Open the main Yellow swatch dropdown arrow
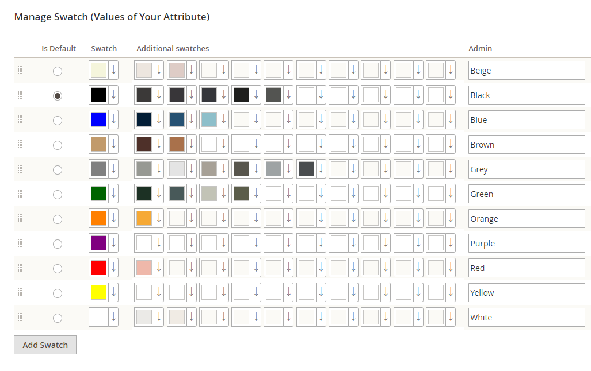591x371 pixels. [113, 292]
